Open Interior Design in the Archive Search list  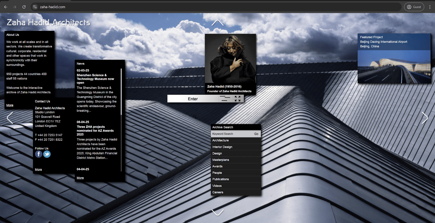click(x=236, y=147)
